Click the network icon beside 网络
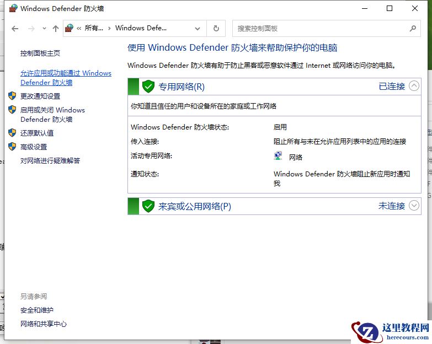The height and width of the screenshot is (344, 432). [x=278, y=156]
